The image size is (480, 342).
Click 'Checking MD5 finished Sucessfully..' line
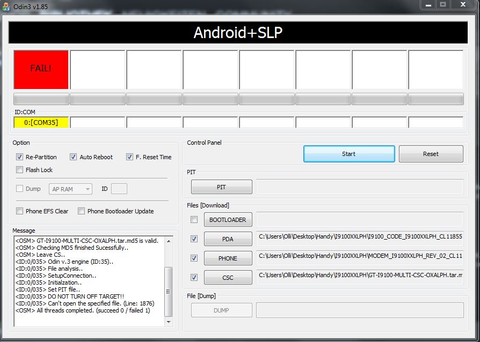coord(71,248)
